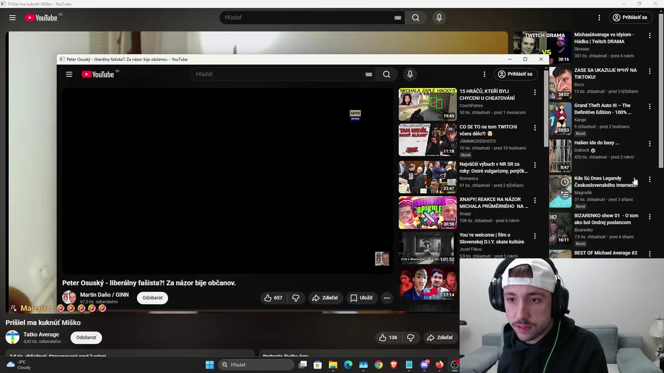Add Kde Sú Dnes Legendy to the queue
The width and height of the screenshot is (664, 373).
point(564,194)
